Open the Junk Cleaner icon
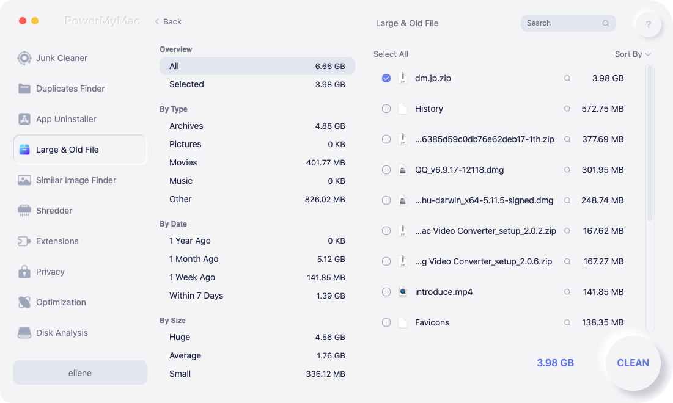The width and height of the screenshot is (673, 403). pyautogui.click(x=24, y=58)
